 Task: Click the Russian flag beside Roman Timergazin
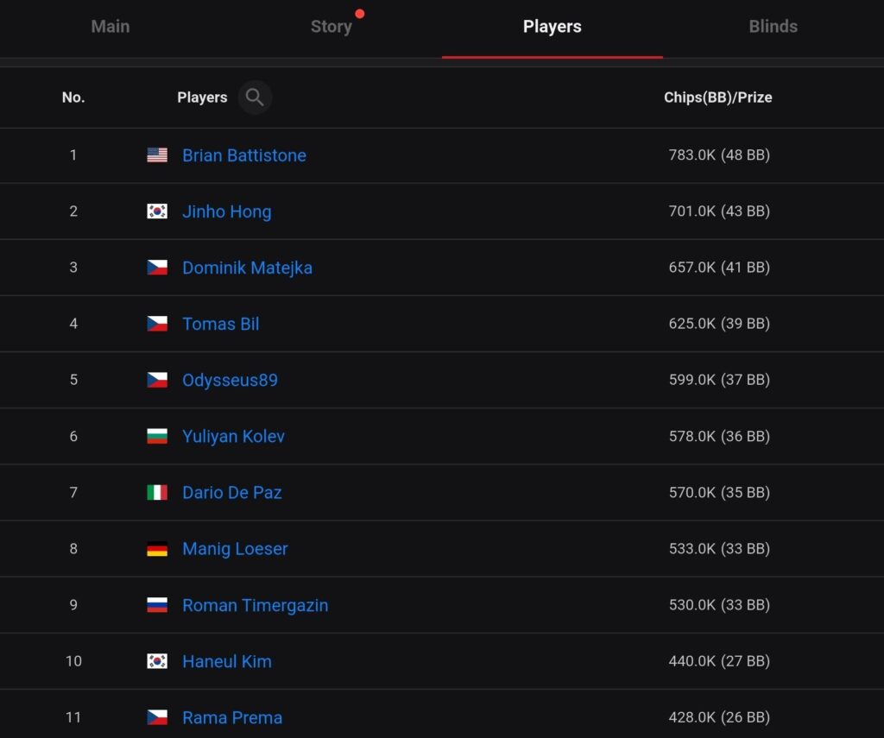pyautogui.click(x=157, y=605)
